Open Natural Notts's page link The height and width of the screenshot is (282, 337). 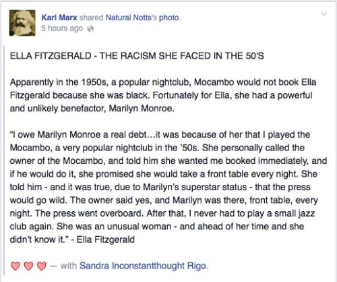[x=131, y=18]
